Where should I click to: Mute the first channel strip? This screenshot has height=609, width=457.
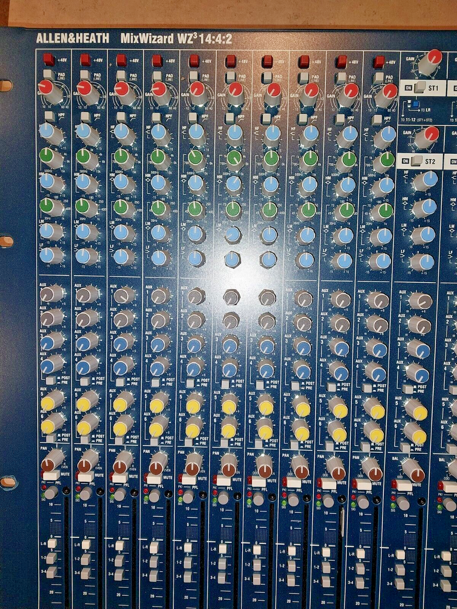[x=50, y=476]
